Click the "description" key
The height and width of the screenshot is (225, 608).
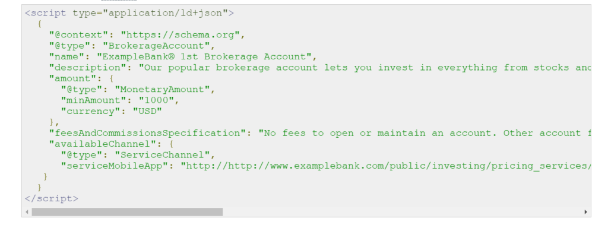tap(91, 68)
